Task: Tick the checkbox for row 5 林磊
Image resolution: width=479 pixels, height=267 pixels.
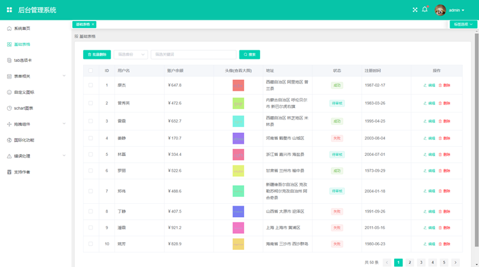Action: [91, 155]
